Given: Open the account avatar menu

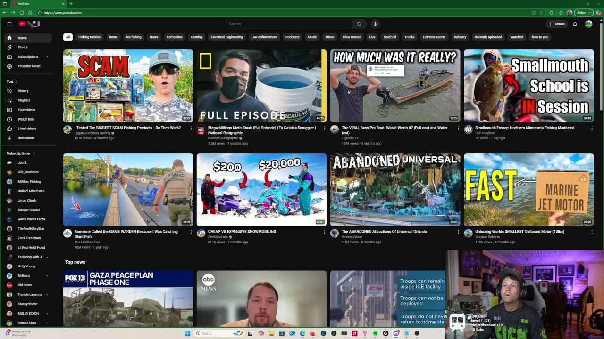Looking at the screenshot, I should click(x=588, y=24).
